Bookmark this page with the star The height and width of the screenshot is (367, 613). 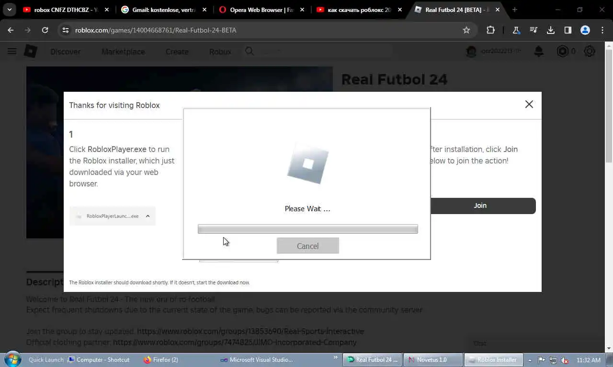coord(466,30)
